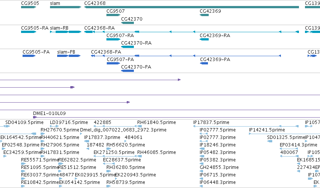Click the slam gene arrow glyph
The image size is (320, 188).
pos(65,7)
